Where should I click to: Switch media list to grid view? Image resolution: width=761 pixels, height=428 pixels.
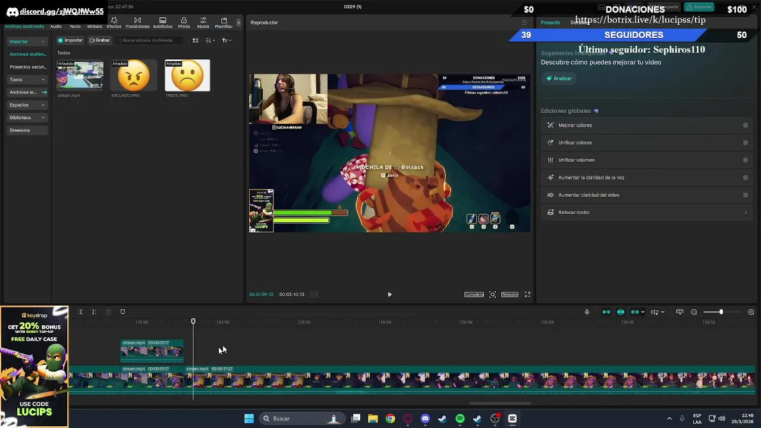tap(195, 40)
